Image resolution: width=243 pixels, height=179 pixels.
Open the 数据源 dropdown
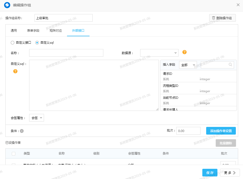159,53
